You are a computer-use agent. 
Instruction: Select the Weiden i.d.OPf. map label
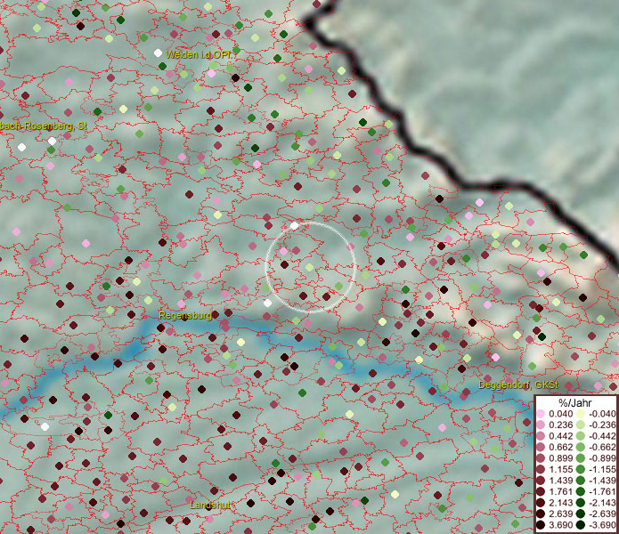tap(199, 55)
